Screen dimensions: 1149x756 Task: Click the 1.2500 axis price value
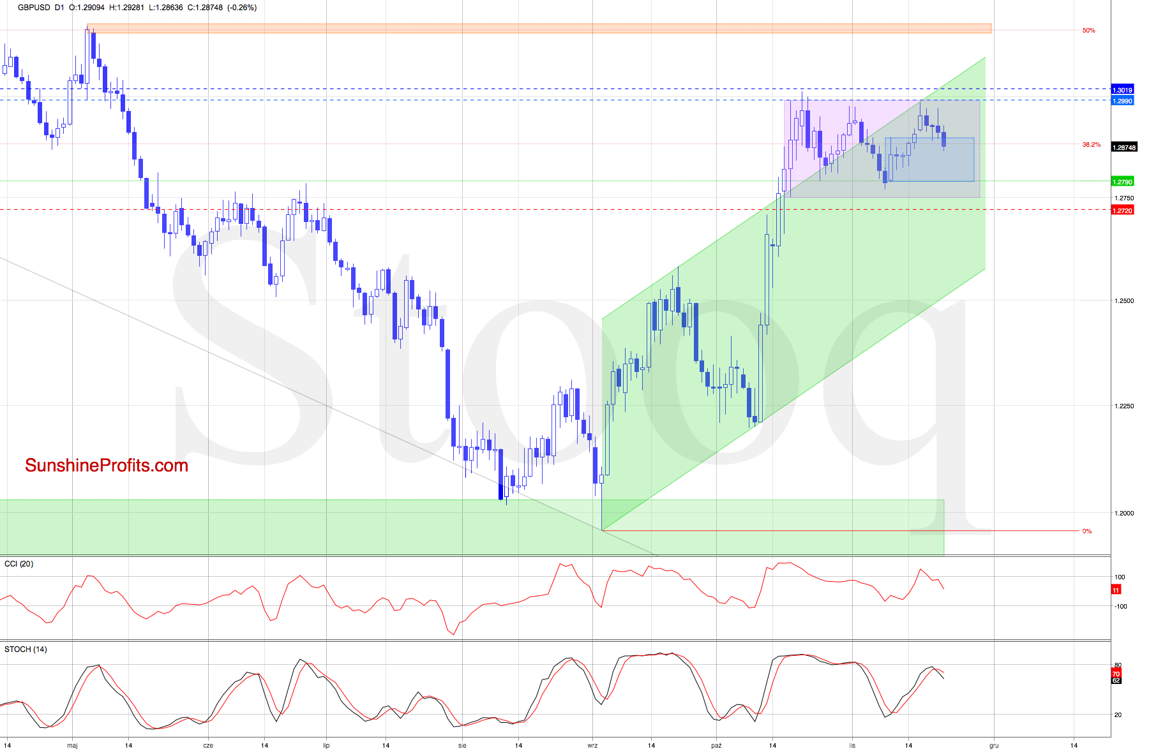pos(1124,301)
